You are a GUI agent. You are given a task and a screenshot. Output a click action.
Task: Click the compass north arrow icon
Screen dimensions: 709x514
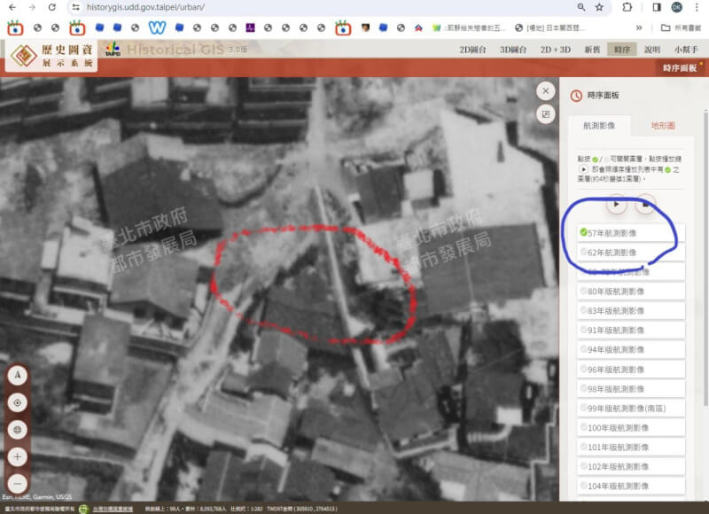coord(17,375)
